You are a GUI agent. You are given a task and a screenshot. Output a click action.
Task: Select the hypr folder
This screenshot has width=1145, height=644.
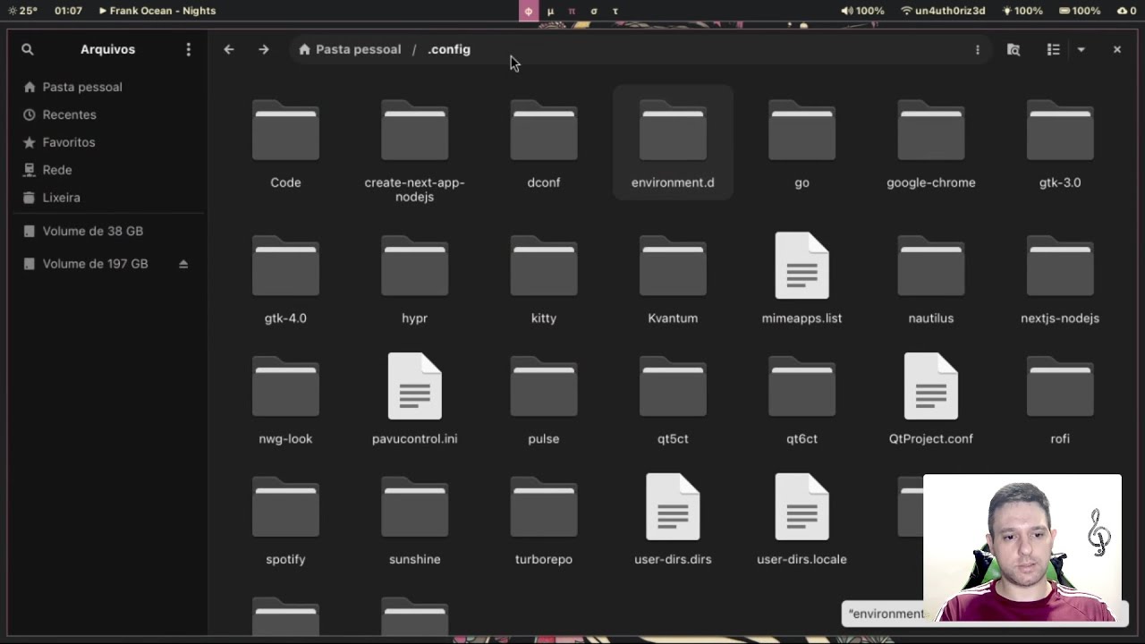414,279
